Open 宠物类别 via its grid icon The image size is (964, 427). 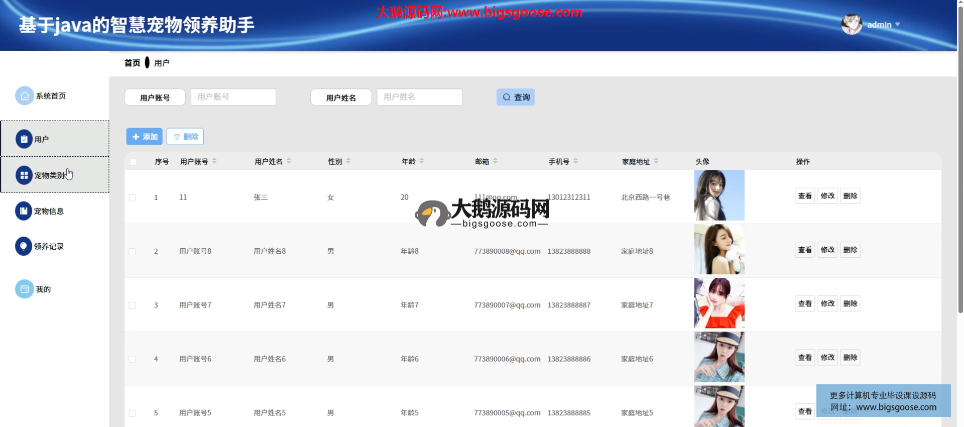point(24,175)
